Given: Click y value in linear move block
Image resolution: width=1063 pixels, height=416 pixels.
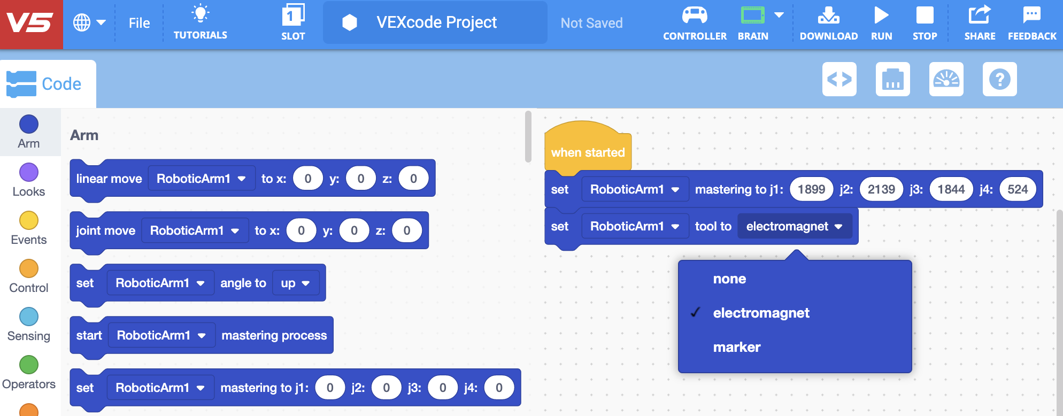Looking at the screenshot, I should click(361, 179).
